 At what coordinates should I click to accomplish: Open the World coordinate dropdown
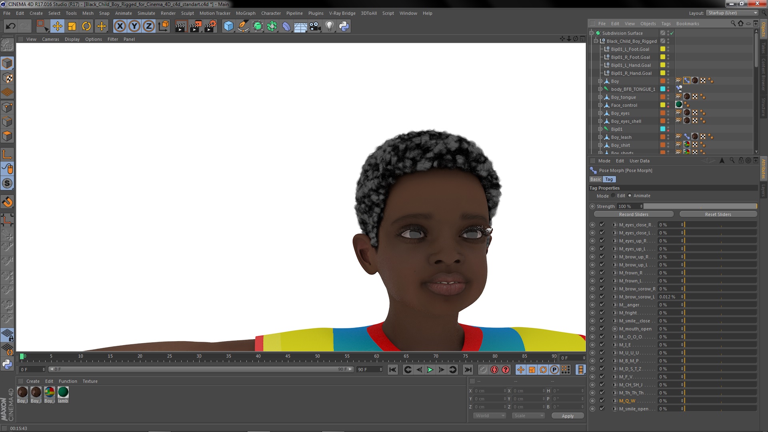pyautogui.click(x=490, y=416)
